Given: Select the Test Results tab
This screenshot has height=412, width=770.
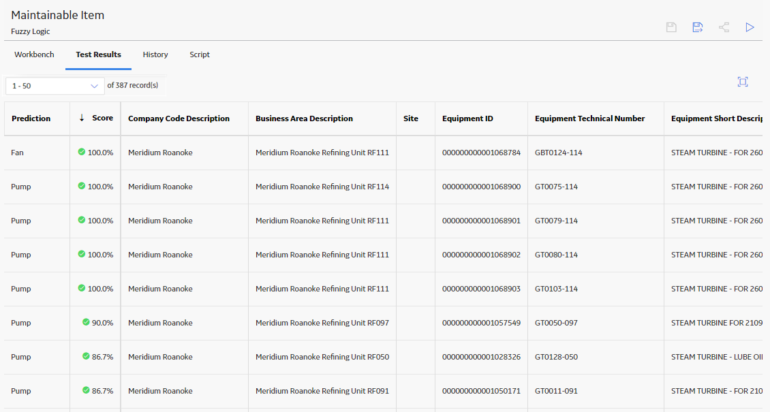Looking at the screenshot, I should click(98, 54).
